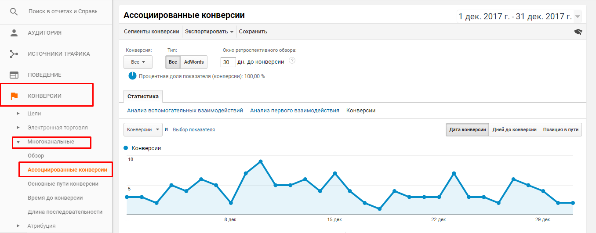596x233 pixels.
Task: Click Сегменты конверсии button
Action: (x=152, y=32)
